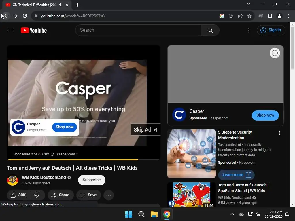The image size is (295, 221).
Task: Open the notifications bell in taskbar
Action: [x=287, y=214]
